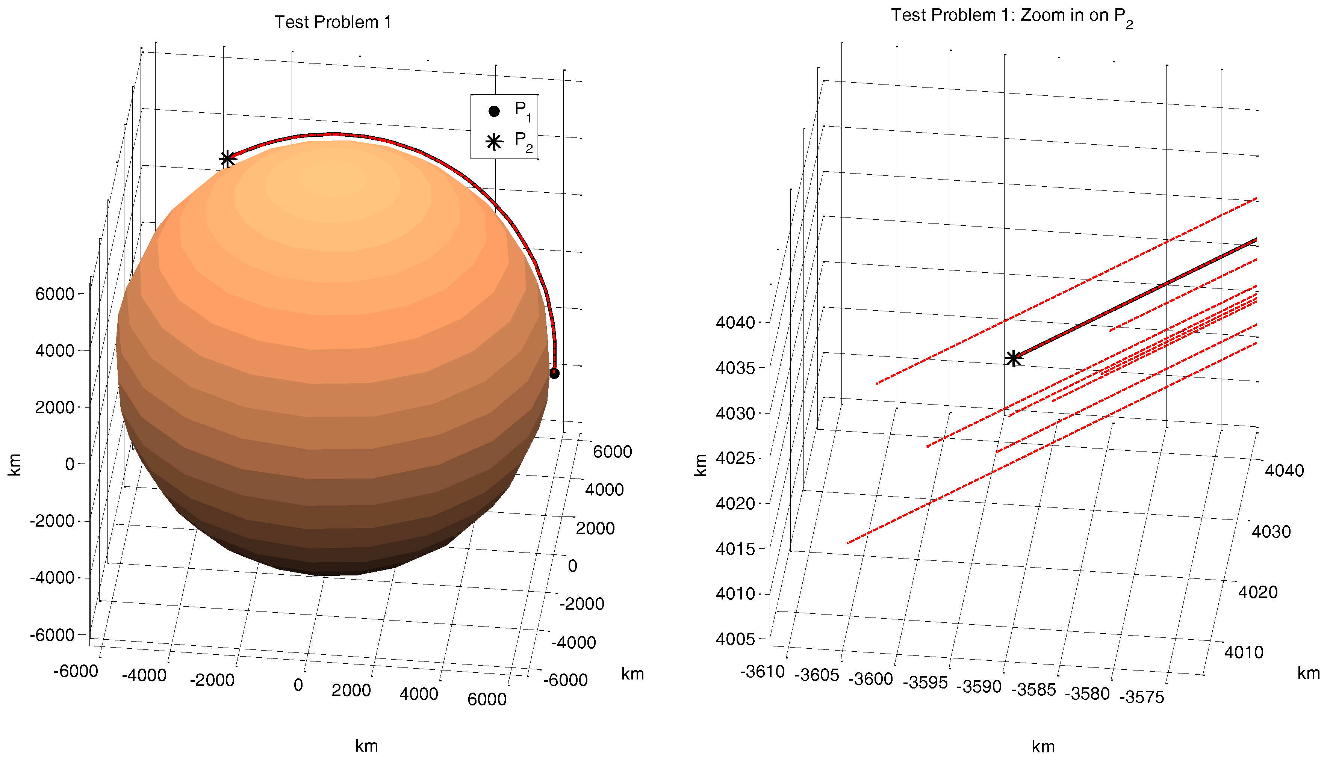Click the -3590 tick label
Viewport: 1330px width, 761px height.
tap(979, 686)
